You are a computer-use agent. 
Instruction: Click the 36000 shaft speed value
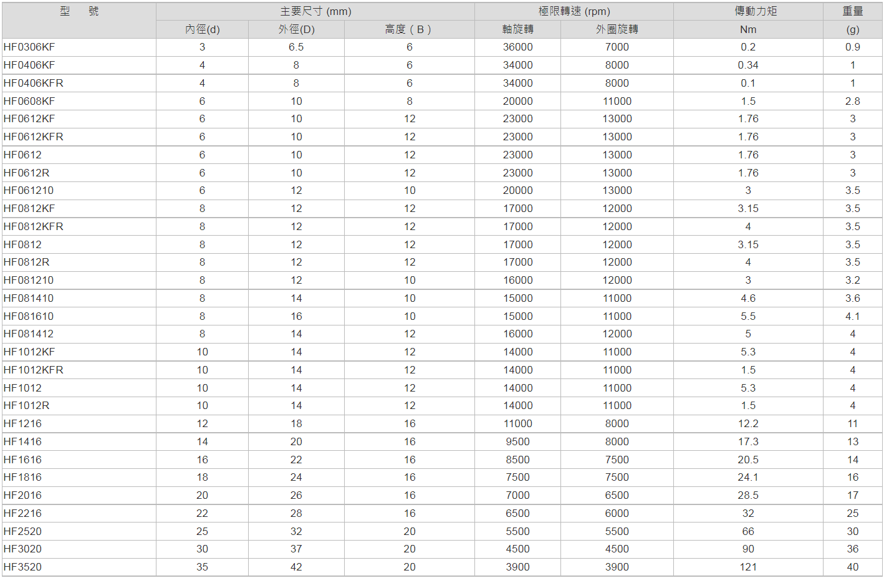[x=517, y=47]
